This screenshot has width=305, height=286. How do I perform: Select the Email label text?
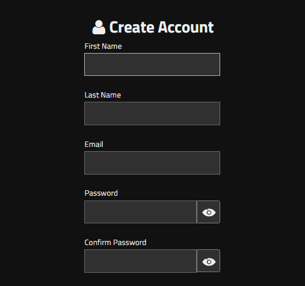click(x=94, y=145)
